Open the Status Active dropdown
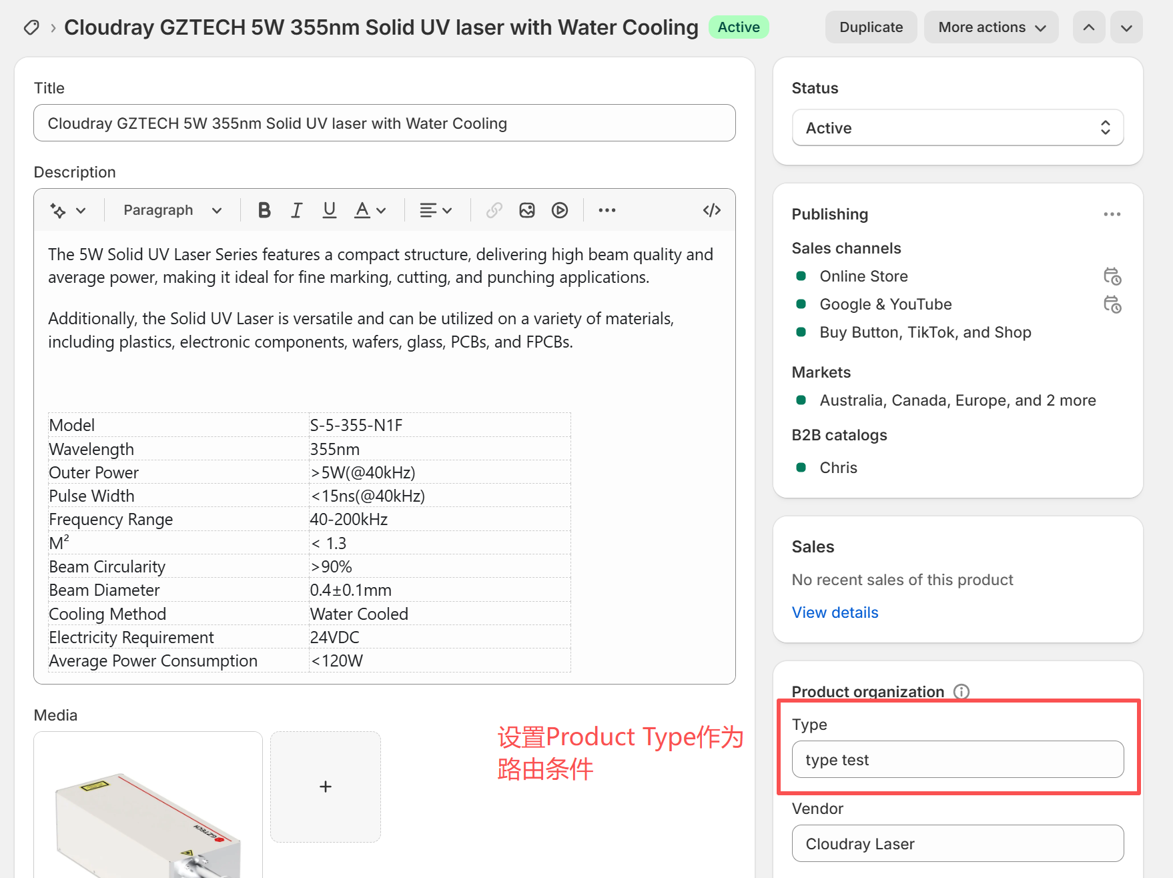Viewport: 1173px width, 878px height. [x=957, y=127]
